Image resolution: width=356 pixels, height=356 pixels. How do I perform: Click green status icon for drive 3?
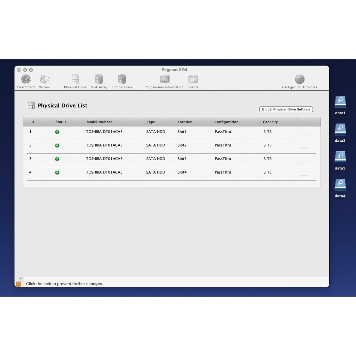[x=57, y=159]
